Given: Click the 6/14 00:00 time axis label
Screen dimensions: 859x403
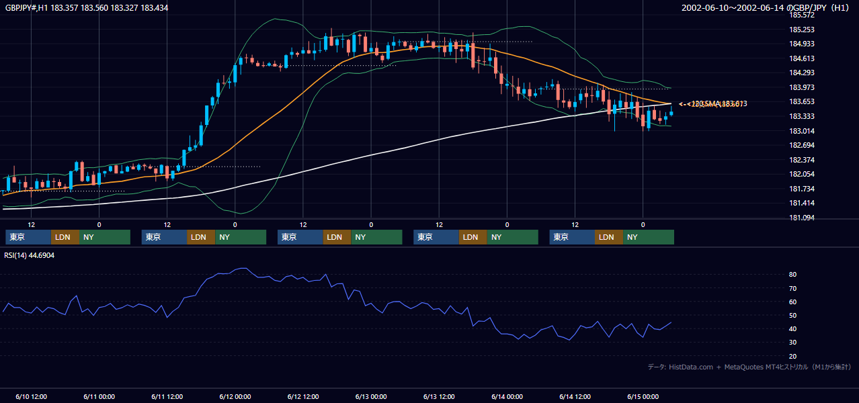Looking at the screenshot, I should (x=507, y=396).
